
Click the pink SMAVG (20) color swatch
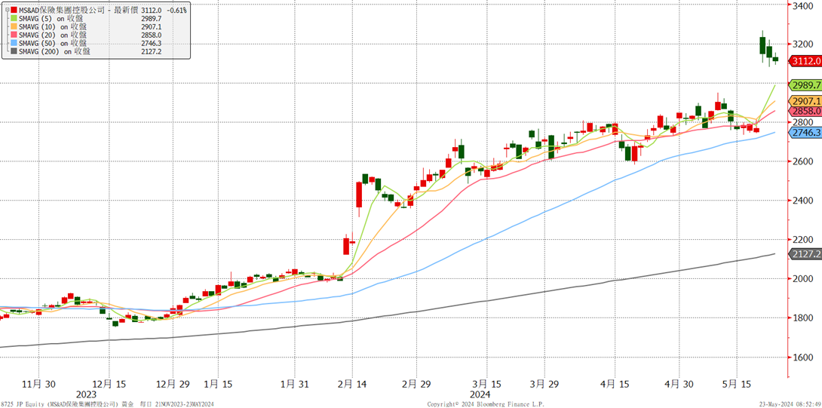tap(14, 35)
